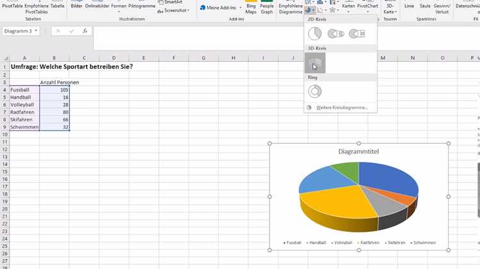Click the PivotTable button
The image size is (480, 269).
coord(12,6)
